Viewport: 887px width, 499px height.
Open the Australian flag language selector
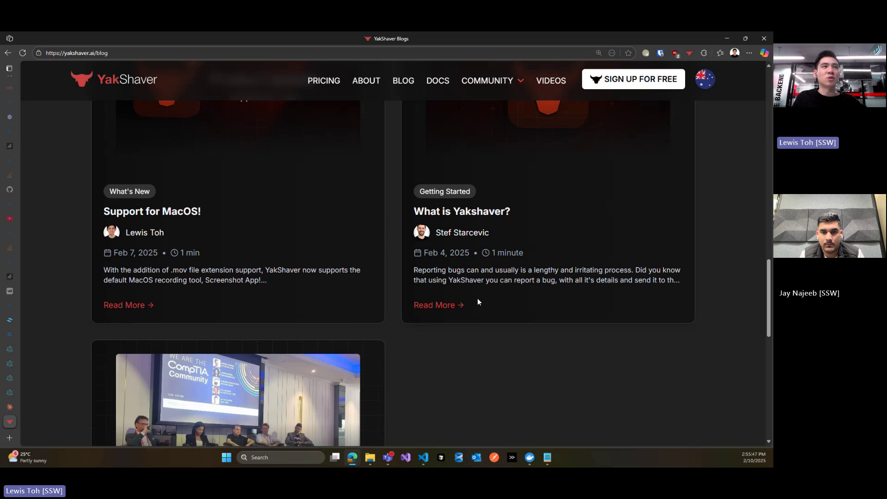click(x=705, y=79)
